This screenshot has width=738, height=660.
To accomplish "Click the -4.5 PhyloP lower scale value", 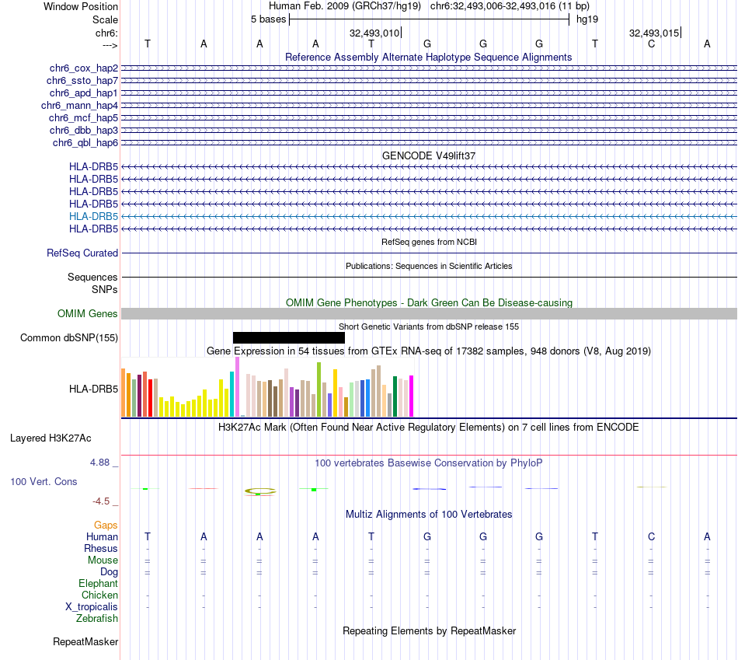I will (x=101, y=501).
